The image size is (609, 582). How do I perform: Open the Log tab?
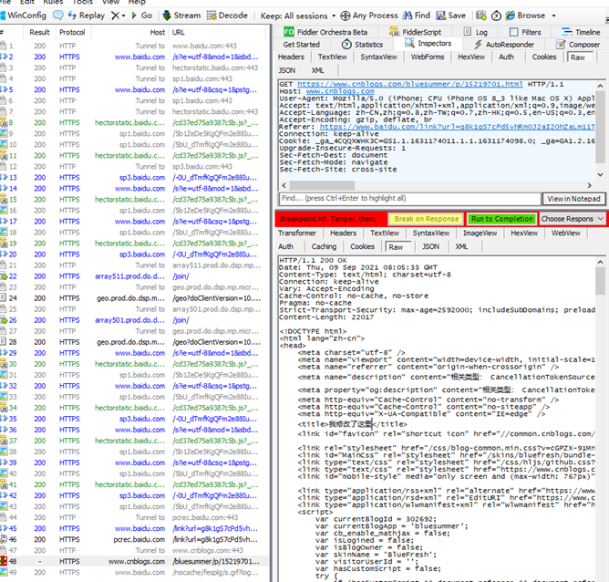475,32
